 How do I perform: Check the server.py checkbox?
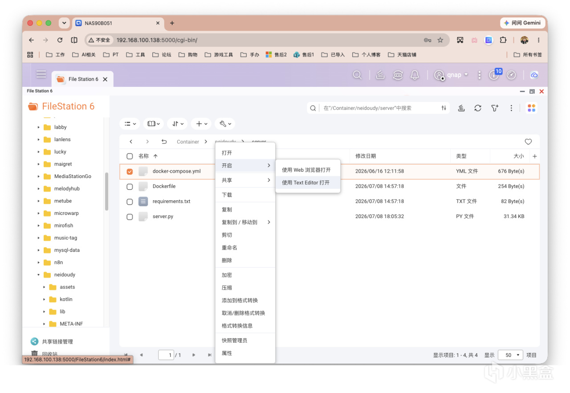[x=130, y=217]
